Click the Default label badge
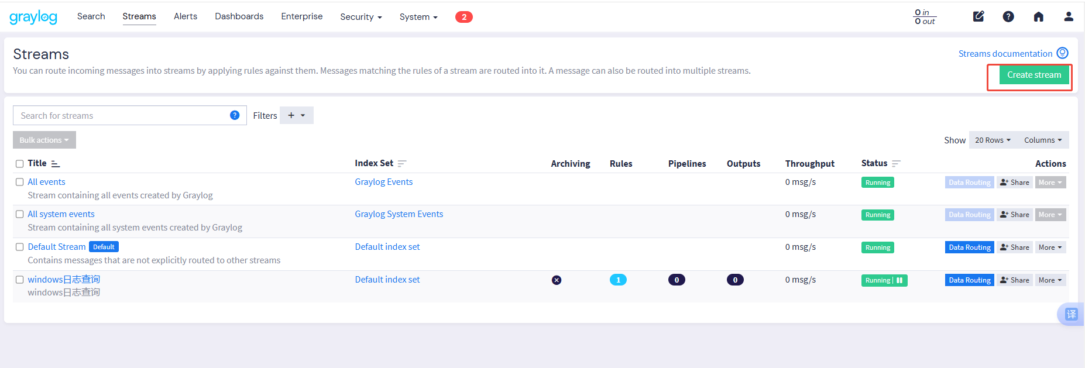 [x=104, y=247]
